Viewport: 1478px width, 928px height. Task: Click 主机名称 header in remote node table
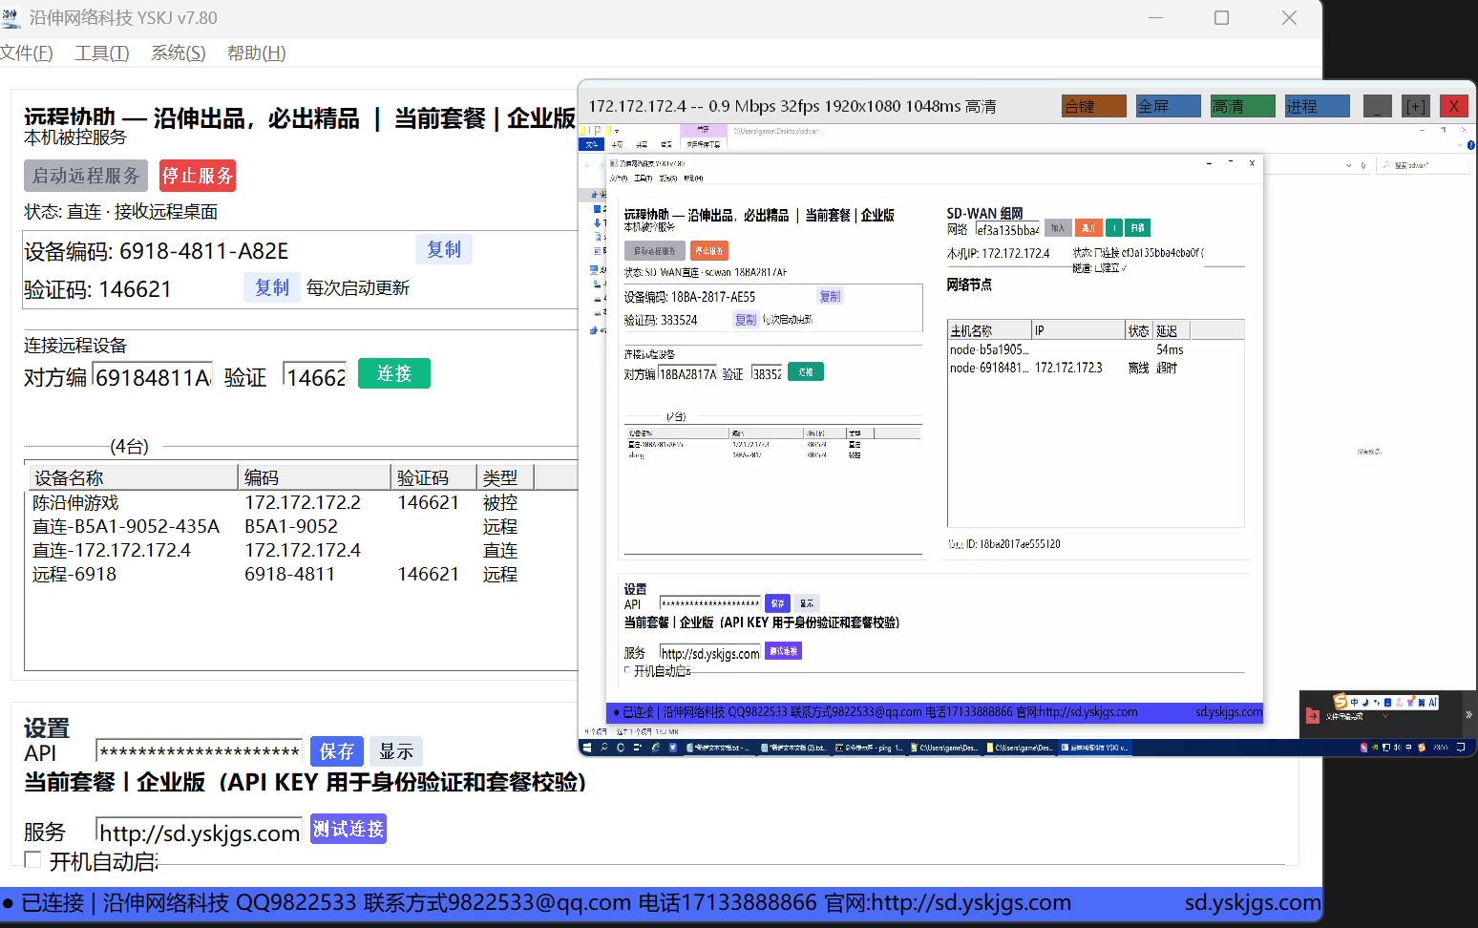[989, 330]
